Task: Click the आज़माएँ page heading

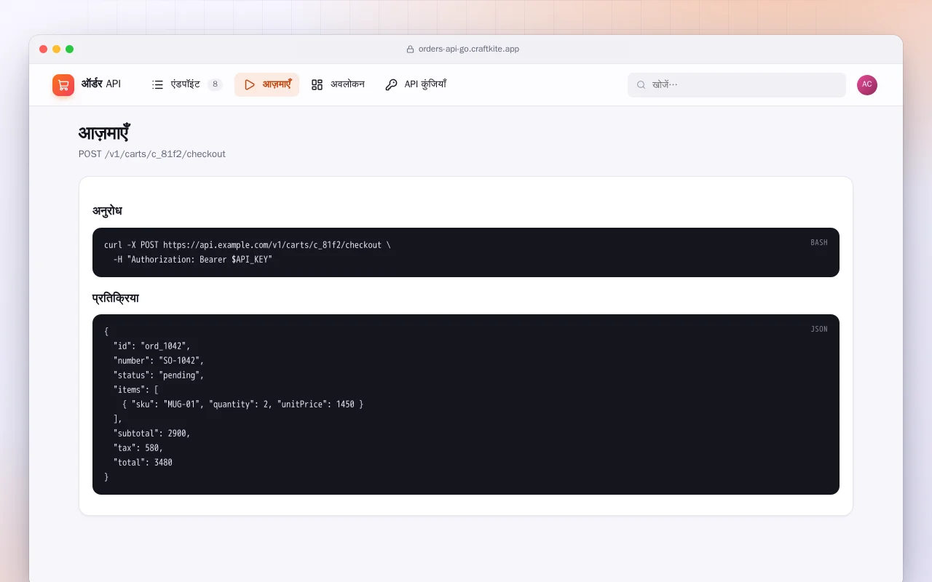Action: coord(104,134)
